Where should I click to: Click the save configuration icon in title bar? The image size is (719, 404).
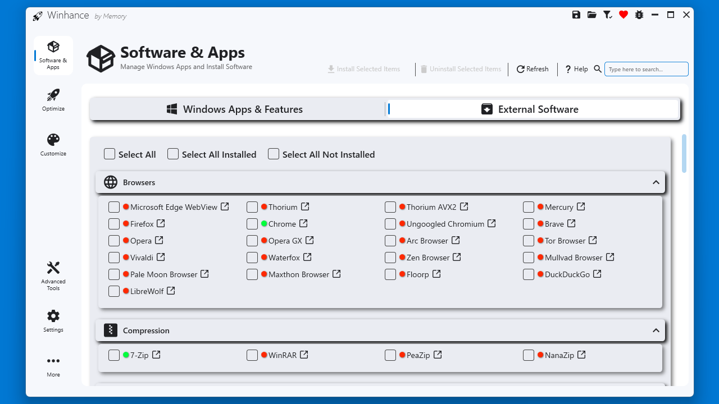[576, 15]
